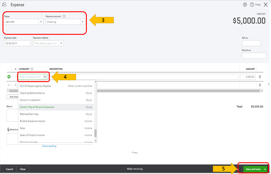Click the Add lines button
The image size is (271, 174).
pyautogui.click(x=12, y=97)
